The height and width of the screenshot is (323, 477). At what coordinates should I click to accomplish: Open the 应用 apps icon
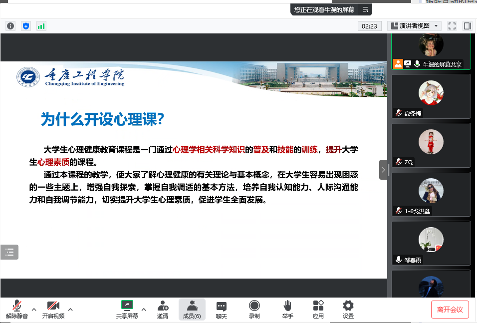point(318,309)
